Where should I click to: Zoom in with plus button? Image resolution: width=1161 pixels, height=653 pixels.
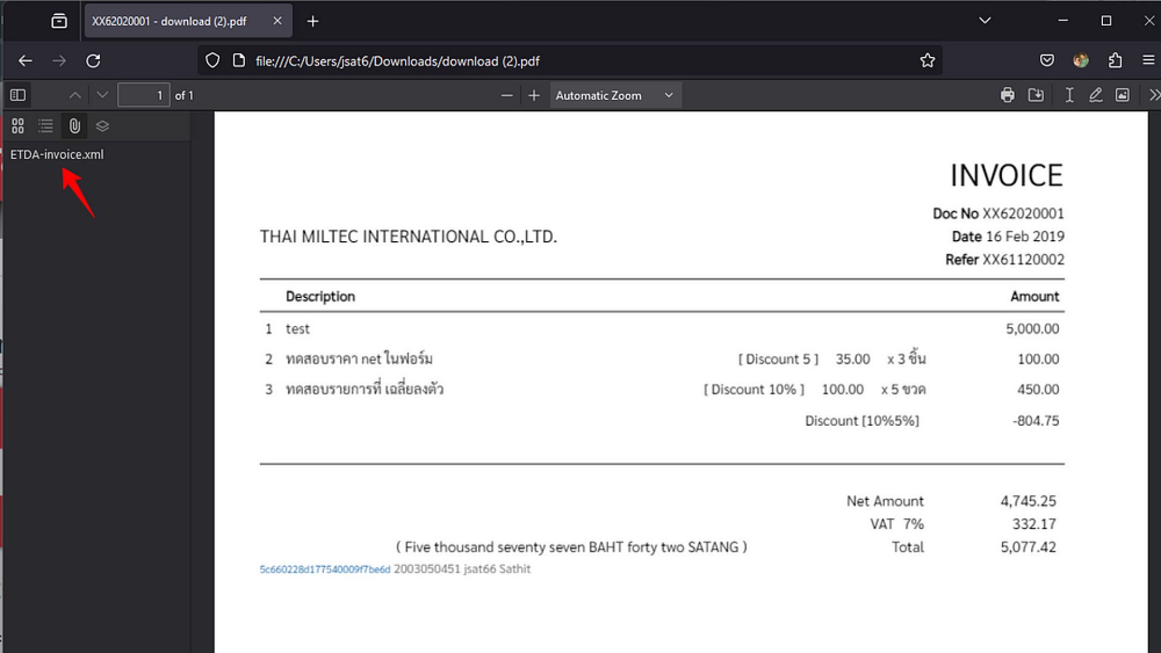pyautogui.click(x=533, y=96)
